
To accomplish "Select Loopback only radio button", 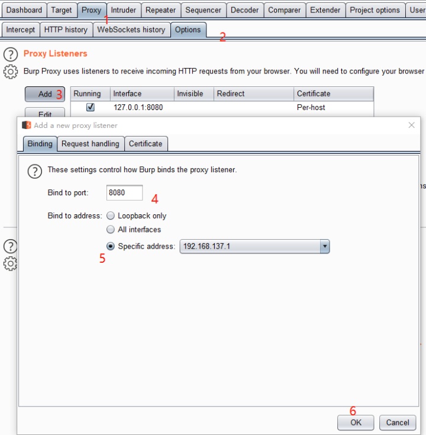I will [111, 215].
